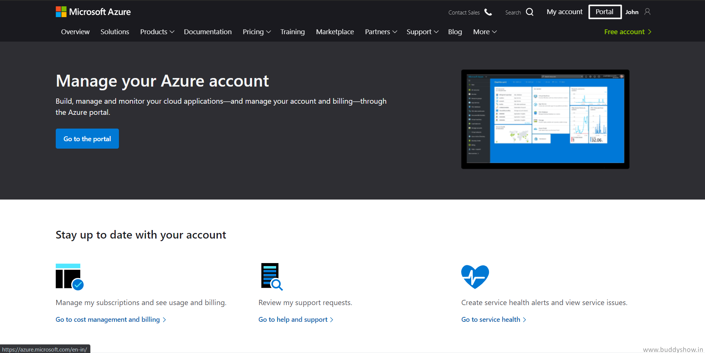Viewport: 705px width, 353px height.
Task: Click the Contact Sales text link
Action: tap(464, 13)
